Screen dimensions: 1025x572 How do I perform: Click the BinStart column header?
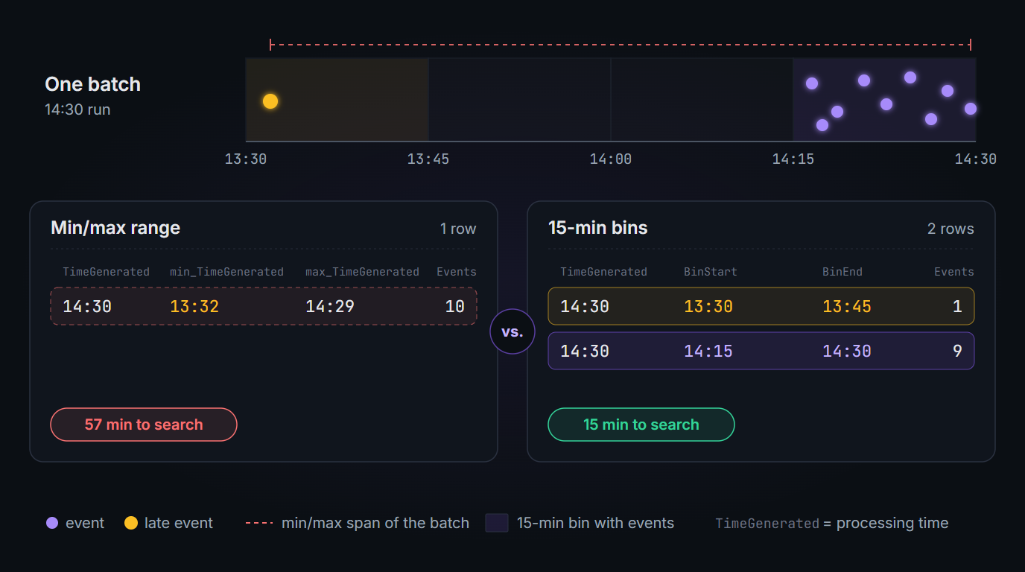click(x=711, y=272)
